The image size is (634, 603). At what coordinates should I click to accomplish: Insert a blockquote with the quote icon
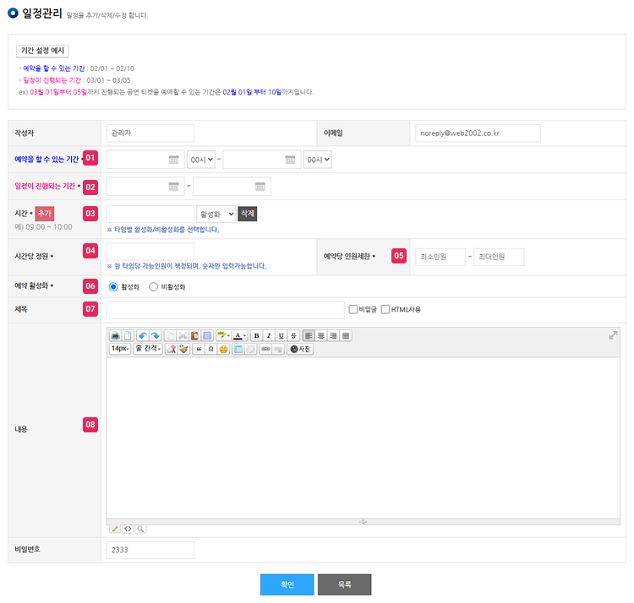pyautogui.click(x=199, y=349)
